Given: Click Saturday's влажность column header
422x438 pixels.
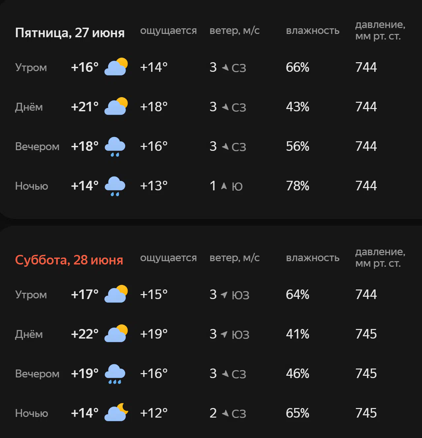Looking at the screenshot, I should [313, 258].
